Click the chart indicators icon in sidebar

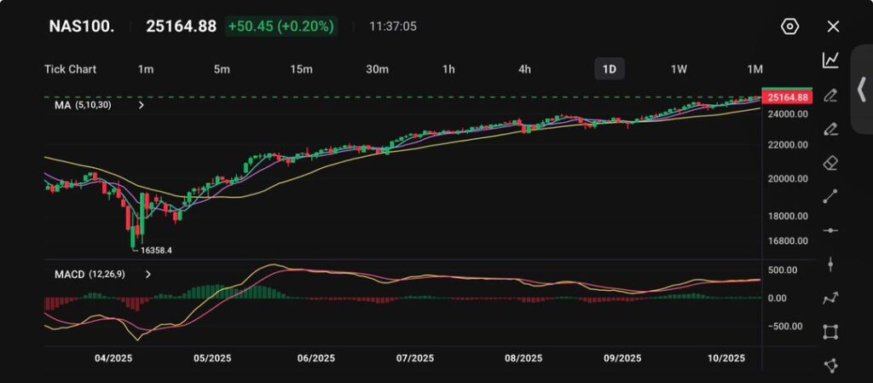pos(830,60)
